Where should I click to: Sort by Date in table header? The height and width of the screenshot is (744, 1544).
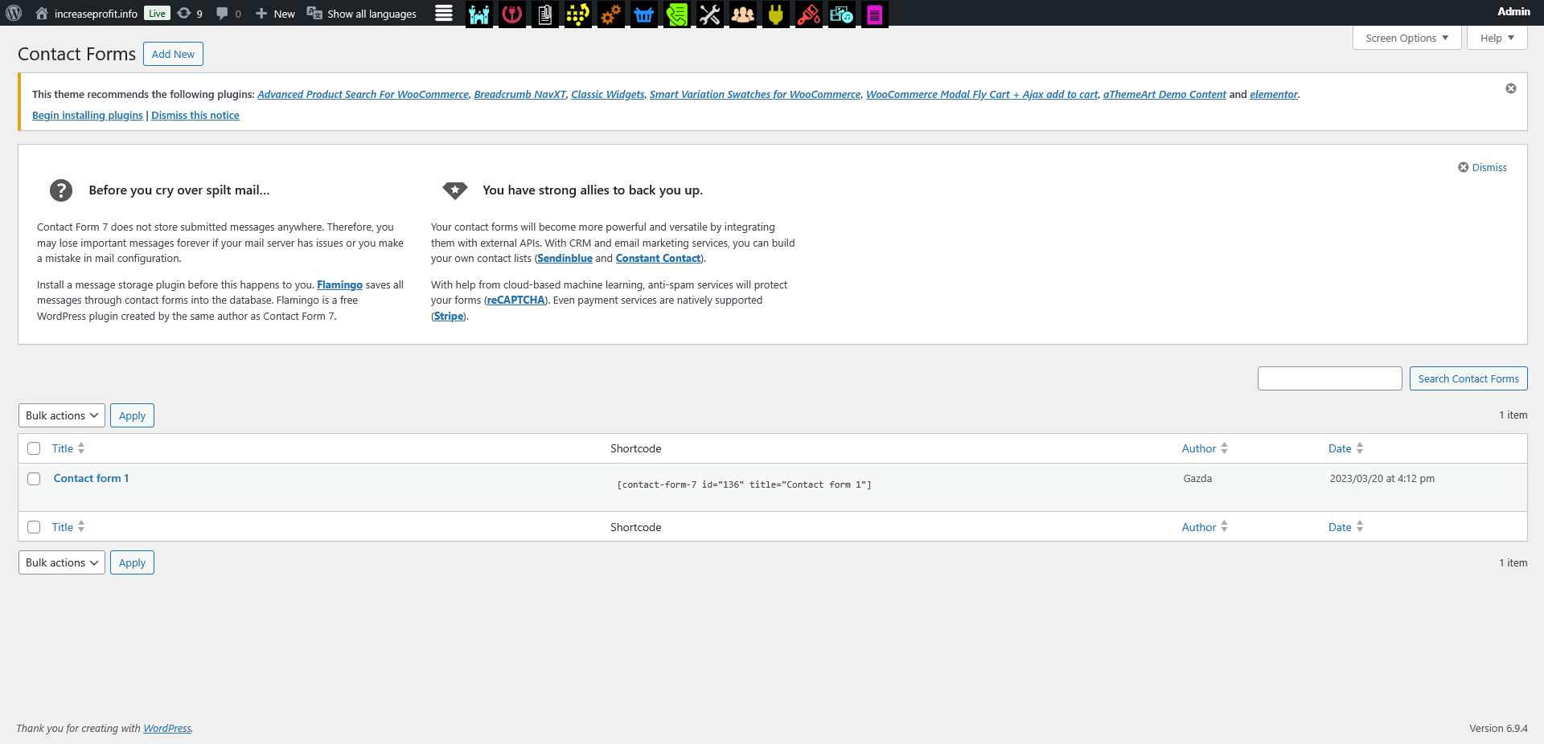1345,448
